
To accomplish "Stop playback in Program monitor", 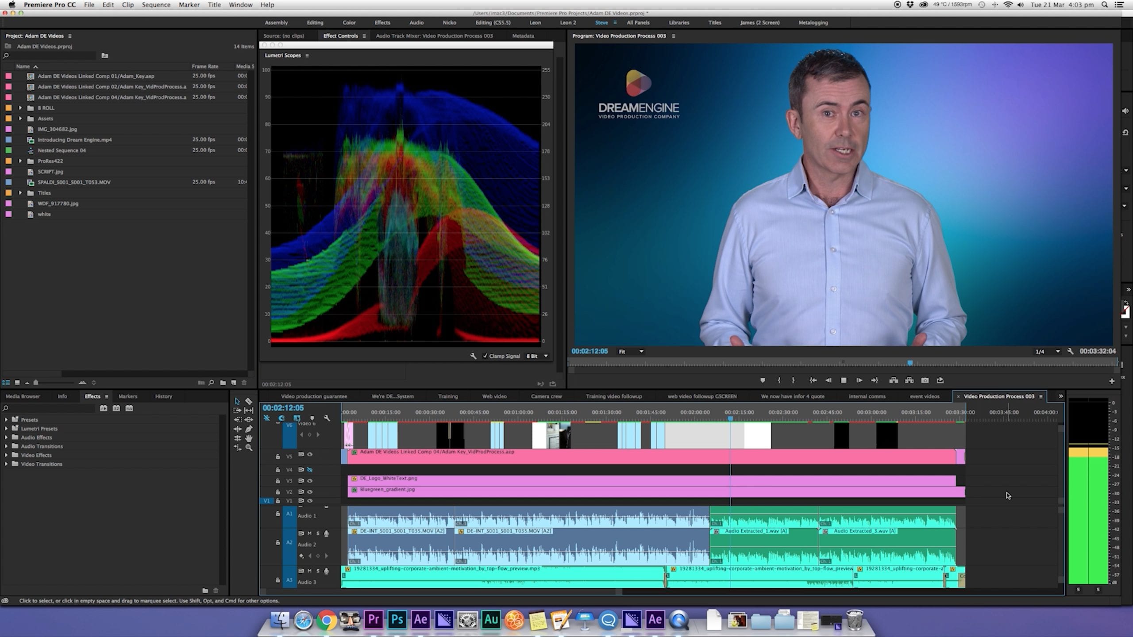I will pyautogui.click(x=844, y=380).
